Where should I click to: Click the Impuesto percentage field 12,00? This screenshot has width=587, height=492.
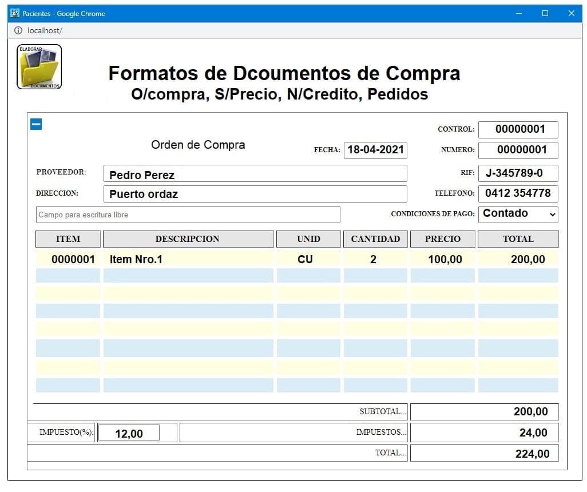pyautogui.click(x=128, y=433)
